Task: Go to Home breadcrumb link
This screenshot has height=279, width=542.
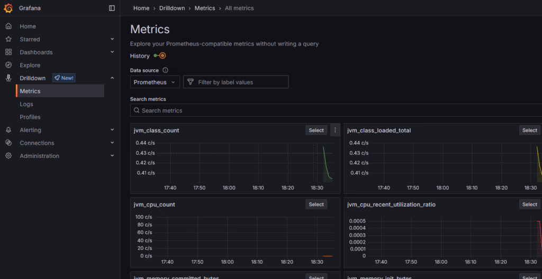Action: [x=141, y=8]
